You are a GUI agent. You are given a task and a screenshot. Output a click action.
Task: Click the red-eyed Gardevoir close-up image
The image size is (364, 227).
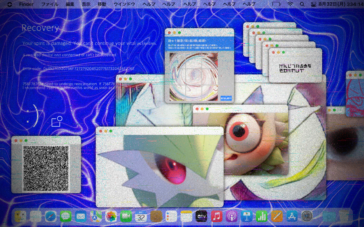(159, 171)
